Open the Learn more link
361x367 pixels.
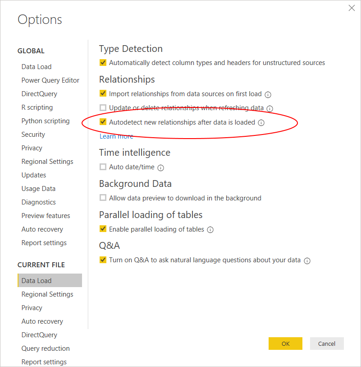[116, 136]
